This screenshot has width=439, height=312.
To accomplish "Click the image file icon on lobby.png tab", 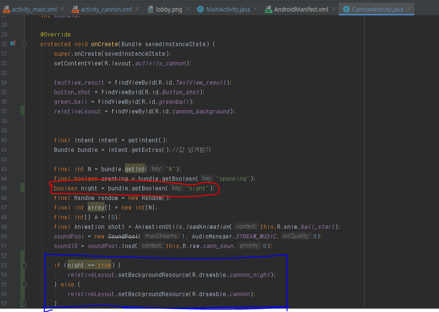I will [150, 10].
